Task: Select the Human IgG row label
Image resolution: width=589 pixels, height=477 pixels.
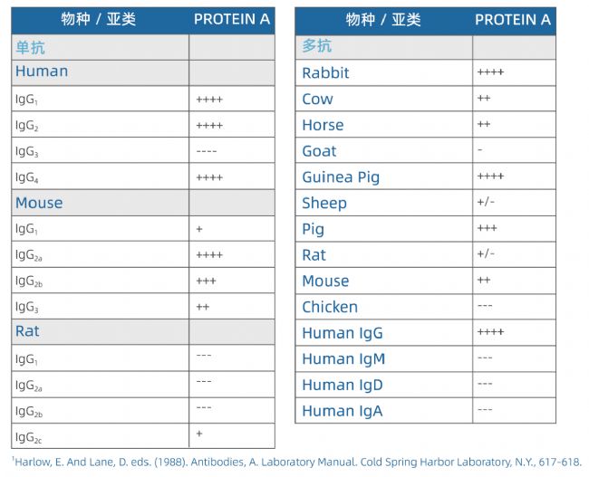Action: coord(343,333)
